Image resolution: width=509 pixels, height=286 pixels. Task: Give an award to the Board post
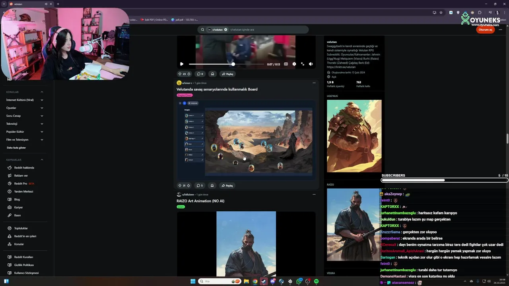[212, 186]
